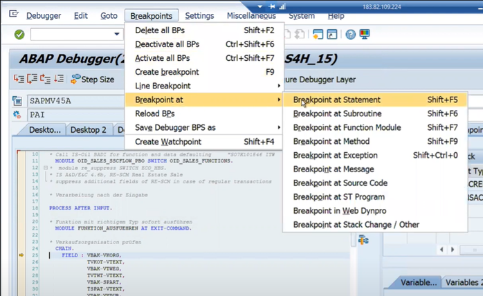This screenshot has width=483, height=296.
Task: Click the pin icon on connection bar
Action: point(272,6)
